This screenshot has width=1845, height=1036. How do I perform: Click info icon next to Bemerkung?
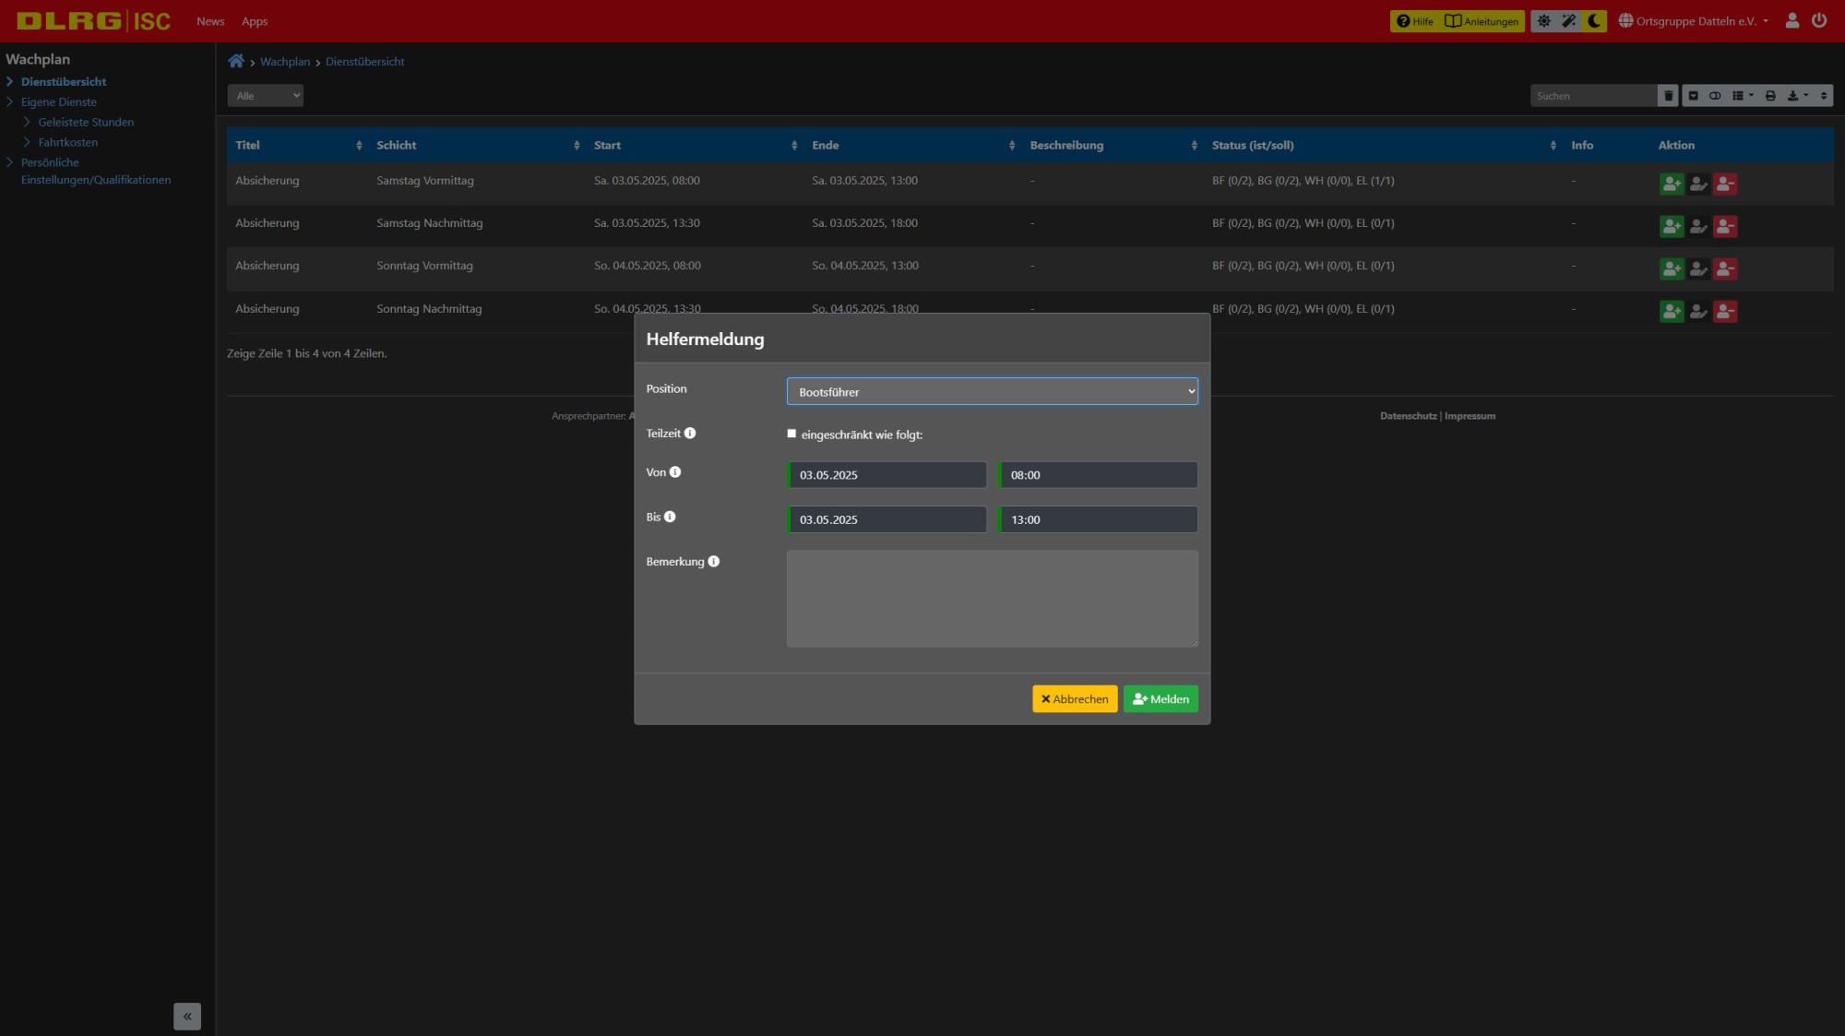pos(714,561)
